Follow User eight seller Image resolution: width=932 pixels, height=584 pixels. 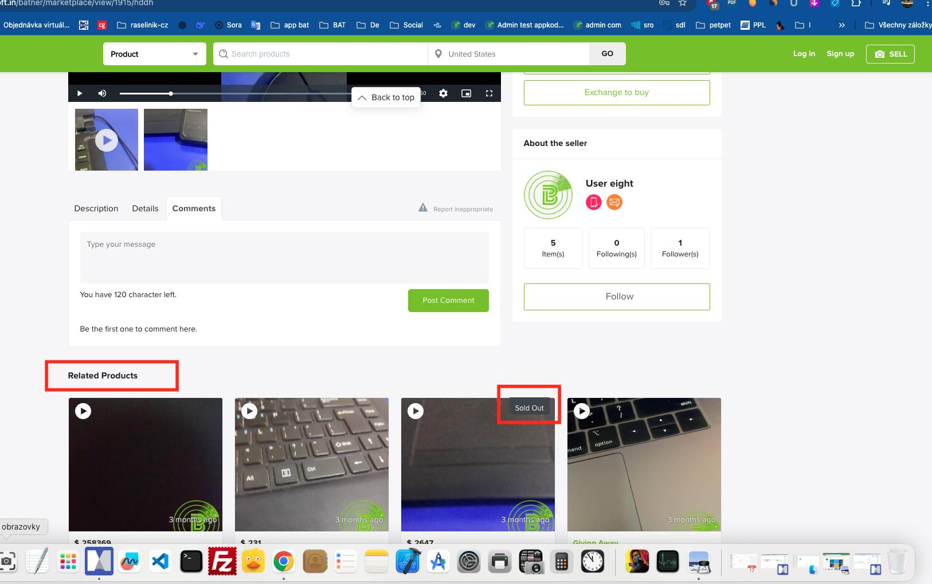coord(617,297)
